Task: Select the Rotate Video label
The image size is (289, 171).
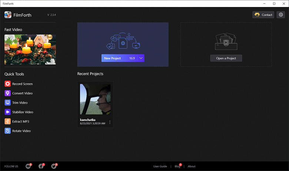Action: pos(21,131)
